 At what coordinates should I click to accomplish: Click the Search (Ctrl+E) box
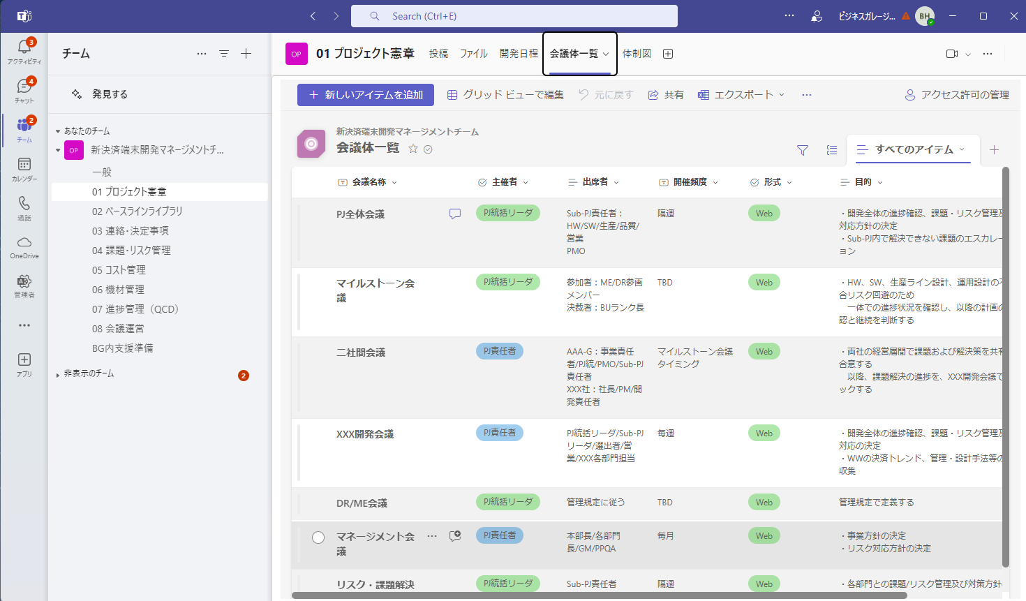coord(514,16)
